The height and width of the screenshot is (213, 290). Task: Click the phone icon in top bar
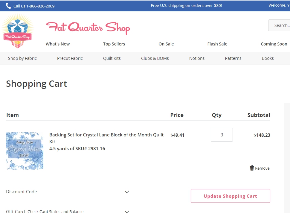coord(8,6)
